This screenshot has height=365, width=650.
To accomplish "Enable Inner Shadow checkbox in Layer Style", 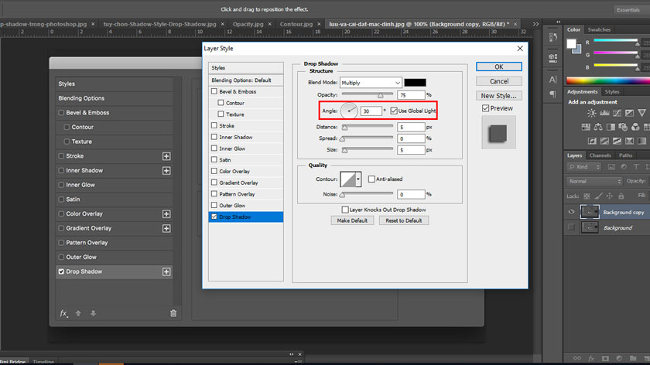I will (214, 137).
